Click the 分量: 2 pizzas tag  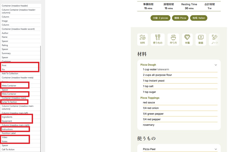(160, 18)
